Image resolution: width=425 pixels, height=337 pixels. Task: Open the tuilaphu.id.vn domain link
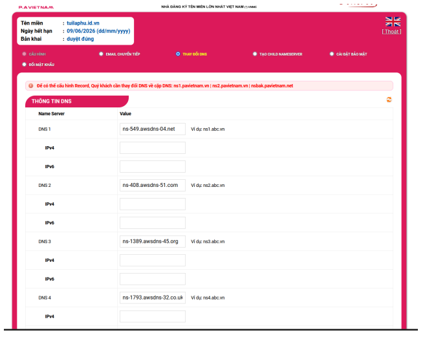point(83,23)
